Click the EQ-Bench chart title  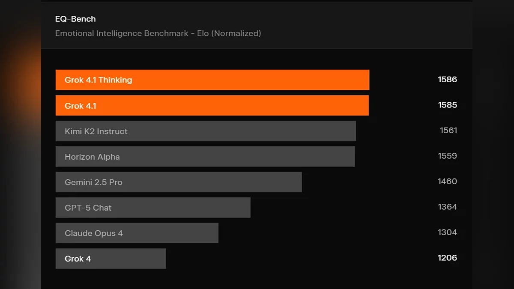click(x=75, y=19)
